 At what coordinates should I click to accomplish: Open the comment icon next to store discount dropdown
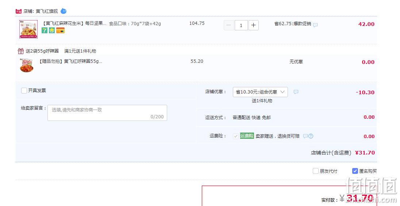[x=296, y=92]
